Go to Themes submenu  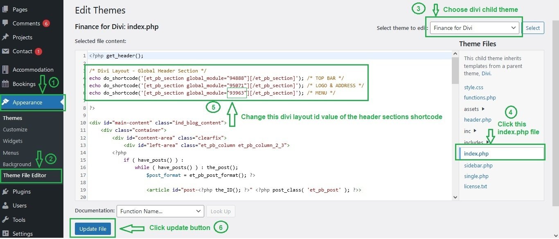pos(13,118)
